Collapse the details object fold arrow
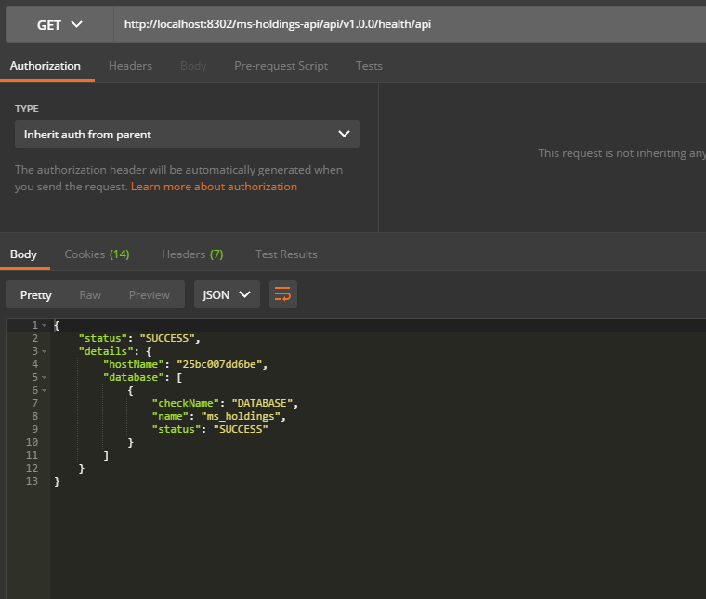 44,351
